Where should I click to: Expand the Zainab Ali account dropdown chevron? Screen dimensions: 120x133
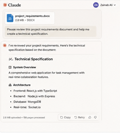point(115,5)
